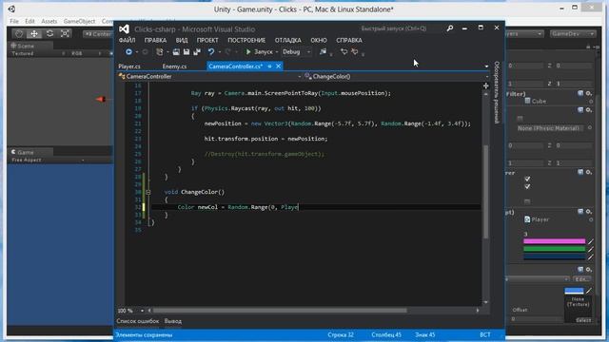Click Строка 32 in status bar
The width and height of the screenshot is (609, 342).
(x=341, y=334)
